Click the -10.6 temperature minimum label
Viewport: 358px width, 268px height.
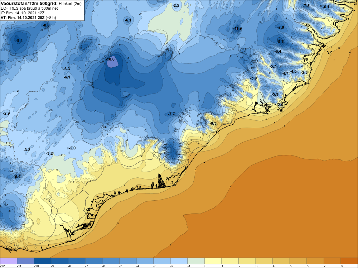[111, 59]
